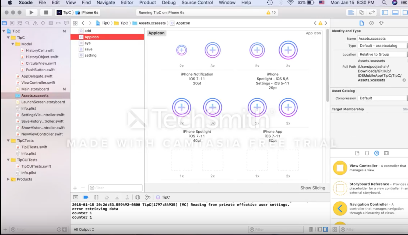
Task: Open Debug View Hierarchy button
Action: click(x=138, y=197)
